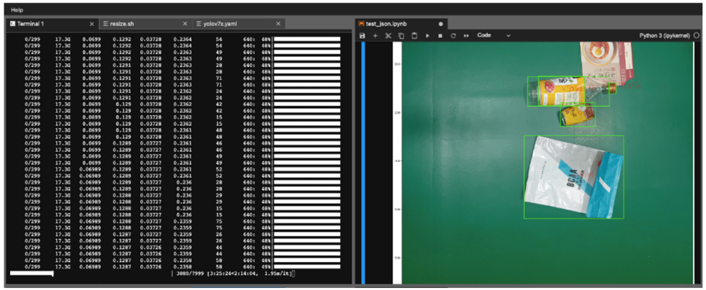
Task: Click the yolov7x.yaml file icon
Action: (199, 24)
